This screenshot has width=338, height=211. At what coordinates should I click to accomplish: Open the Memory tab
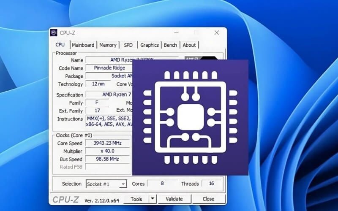pos(108,45)
